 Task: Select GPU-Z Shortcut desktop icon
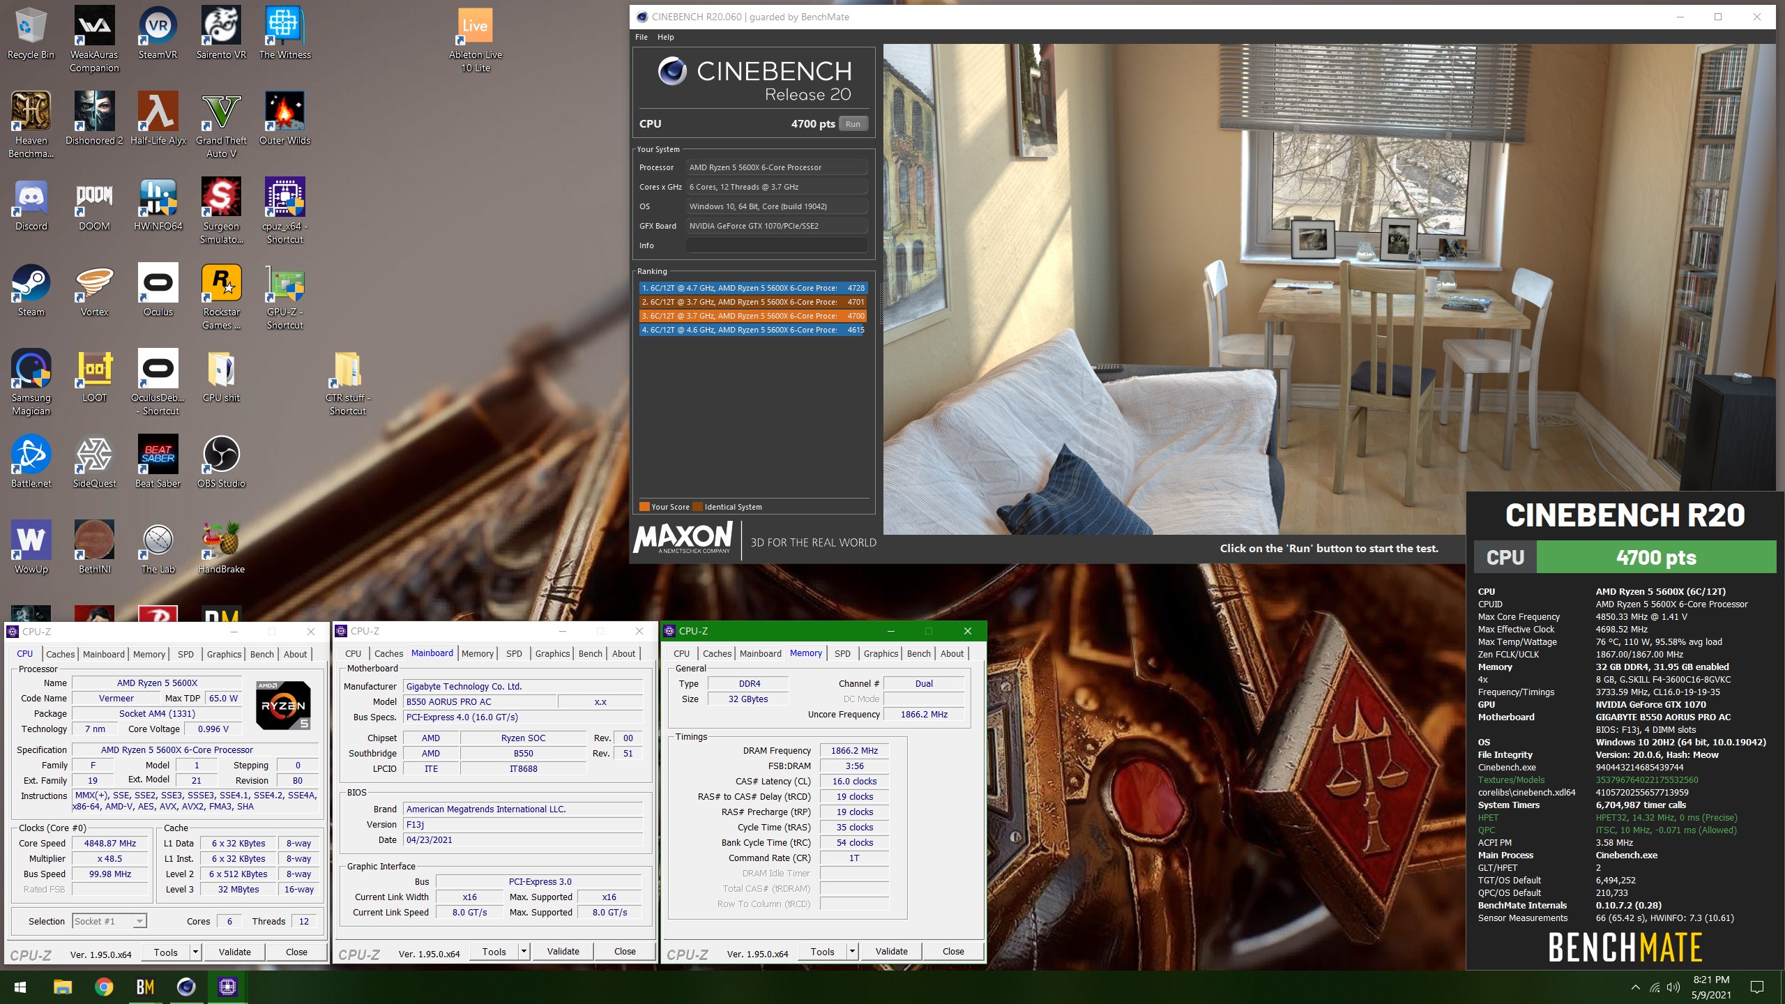pyautogui.click(x=284, y=297)
